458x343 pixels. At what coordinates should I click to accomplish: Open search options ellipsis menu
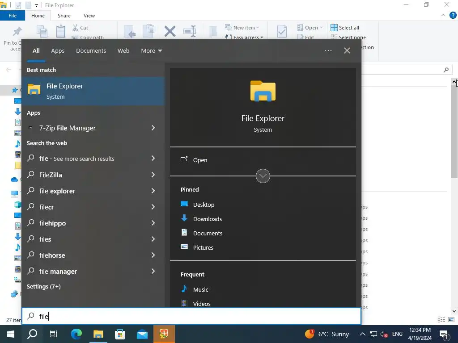click(328, 50)
